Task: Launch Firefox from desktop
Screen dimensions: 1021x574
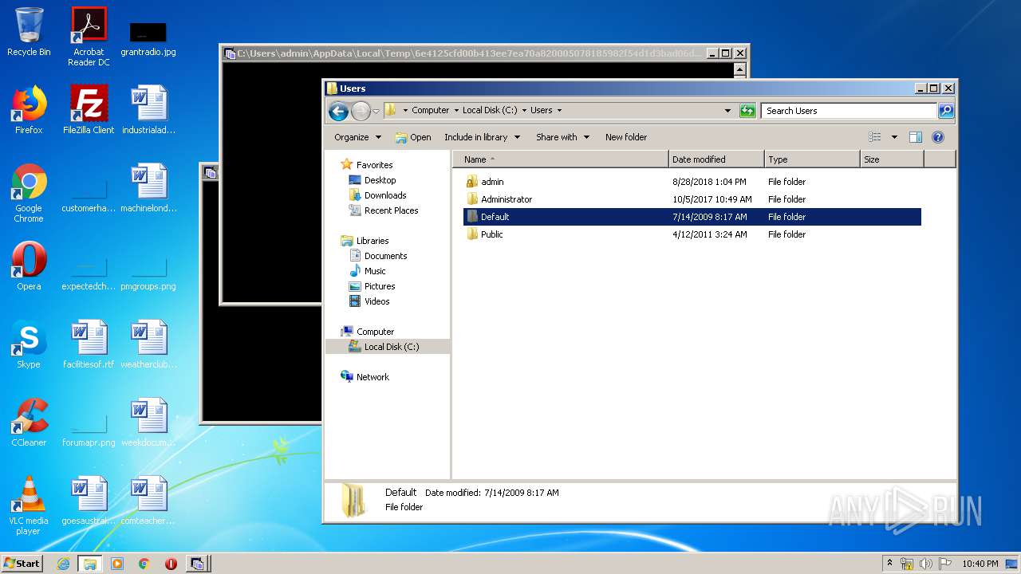Action: tap(29, 110)
